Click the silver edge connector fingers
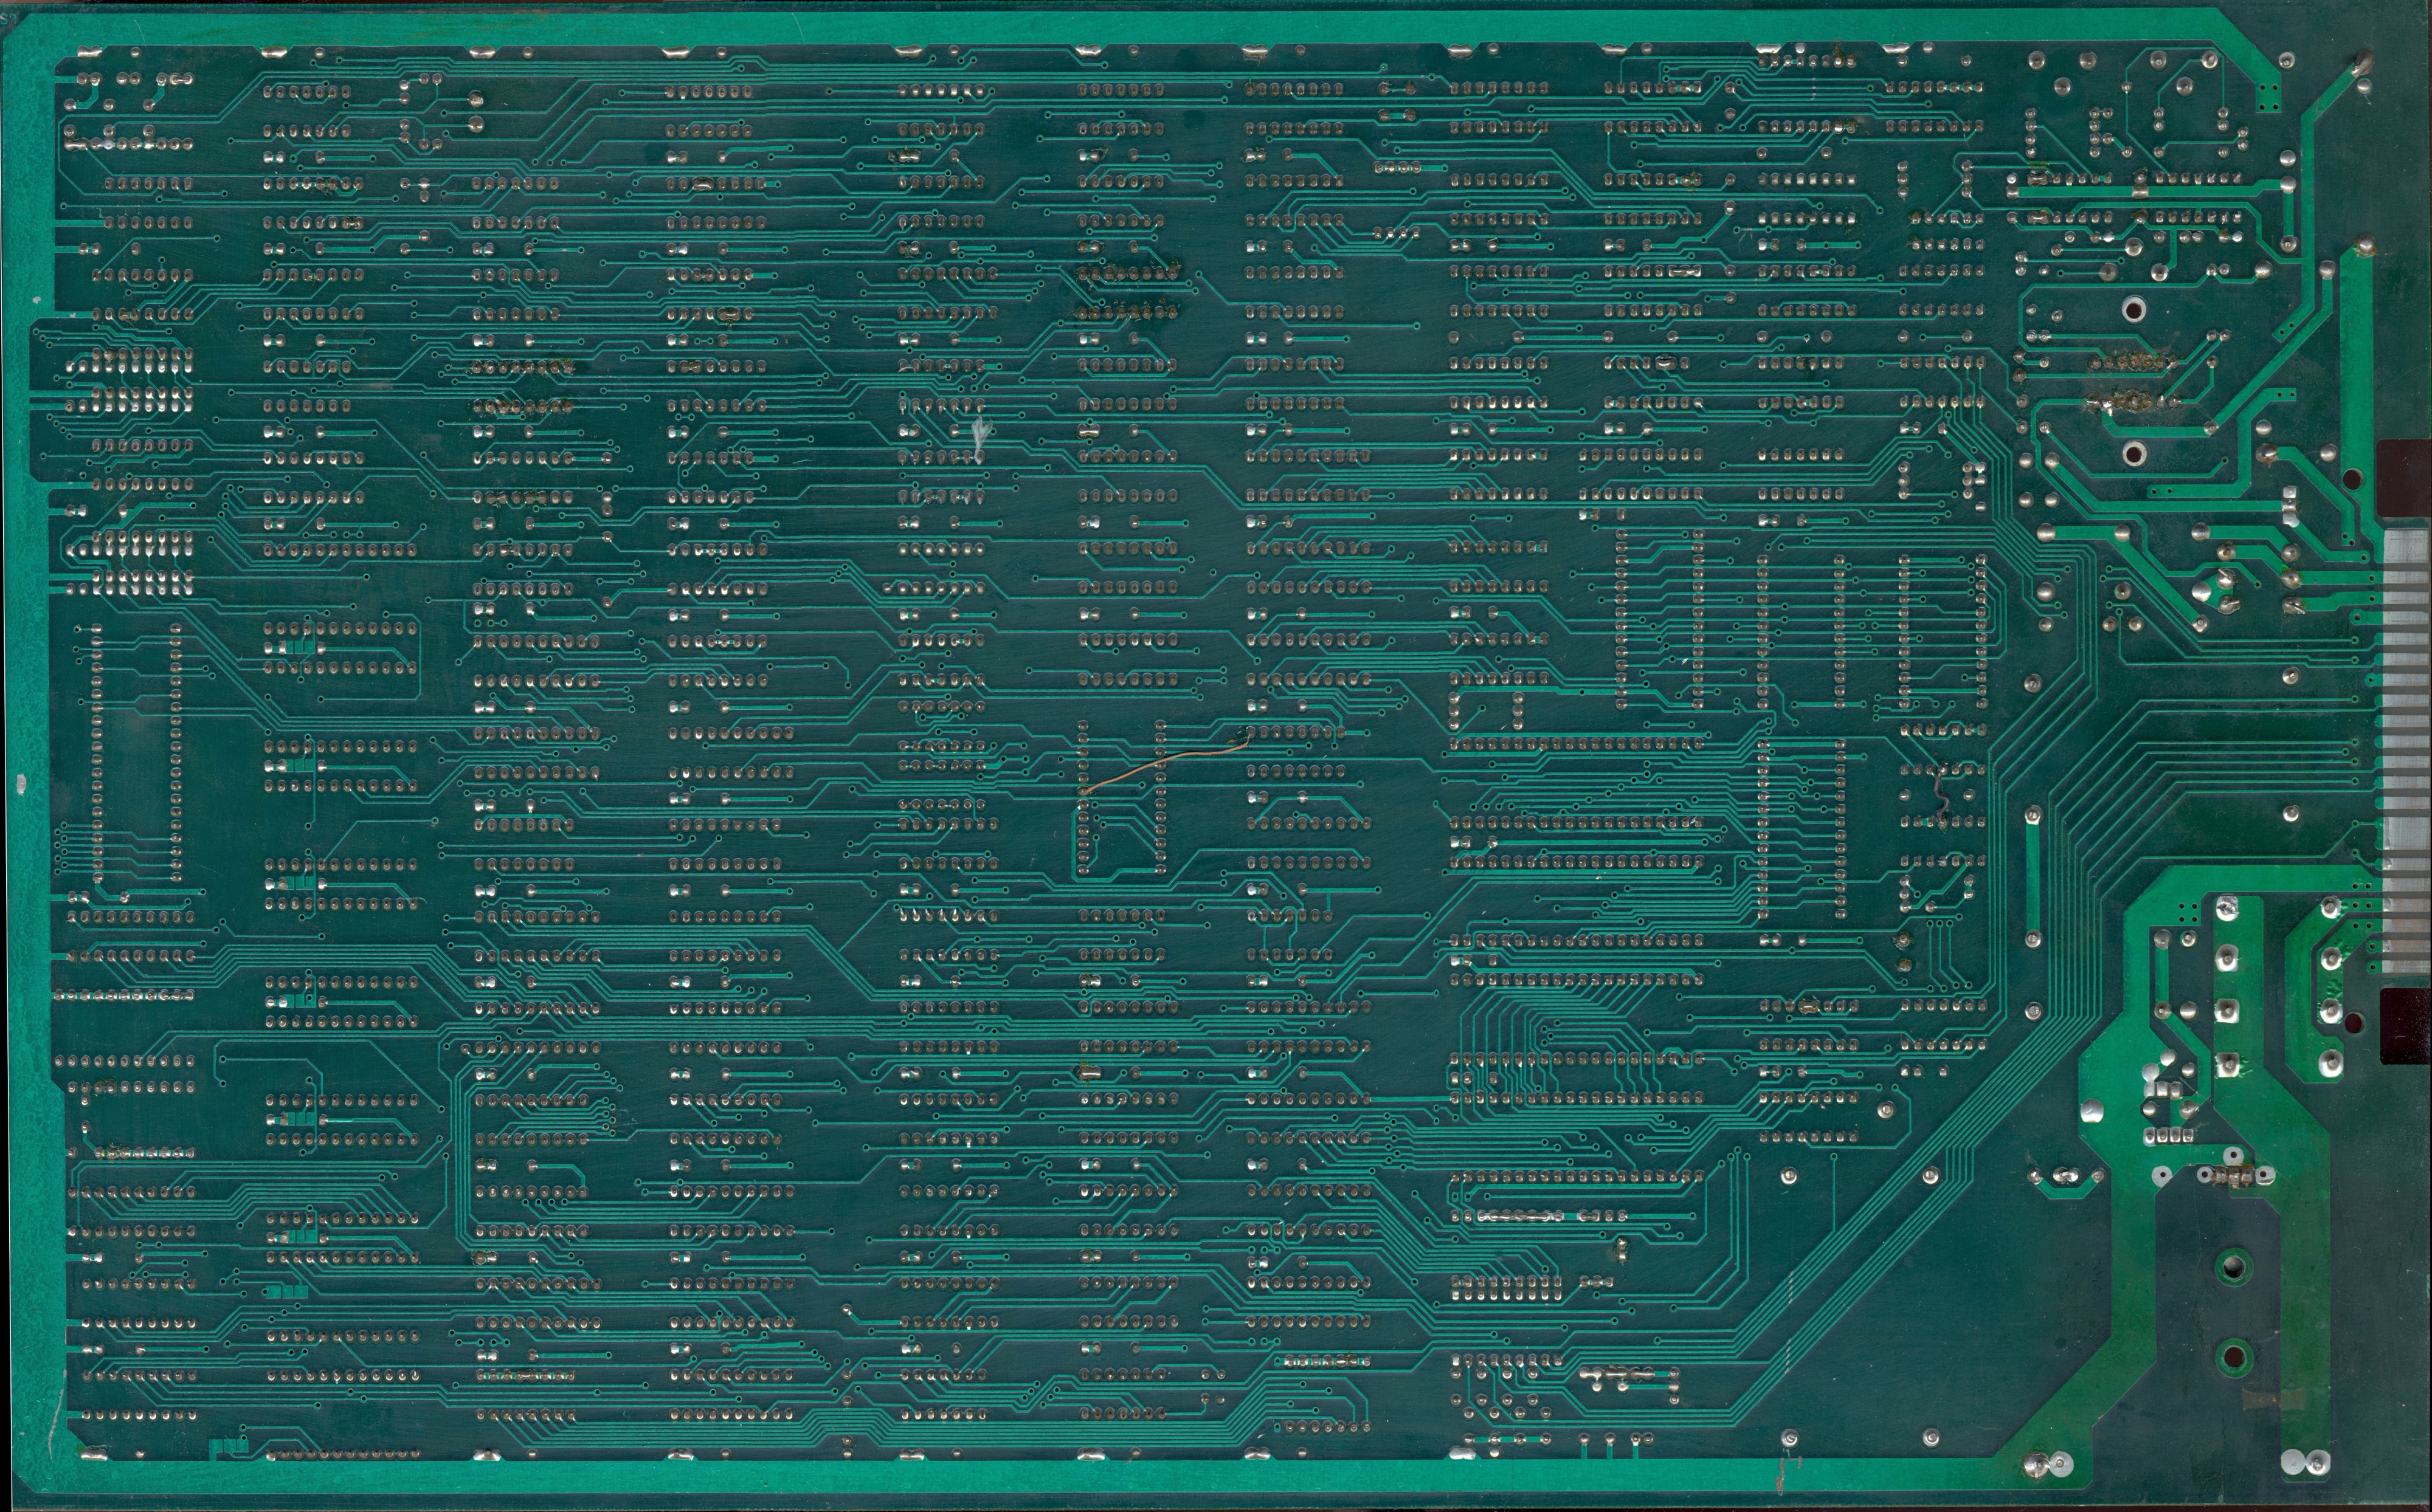This screenshot has height=1512, width=2432. click(x=2406, y=740)
